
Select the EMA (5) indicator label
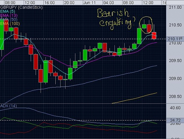[x=8, y=11]
